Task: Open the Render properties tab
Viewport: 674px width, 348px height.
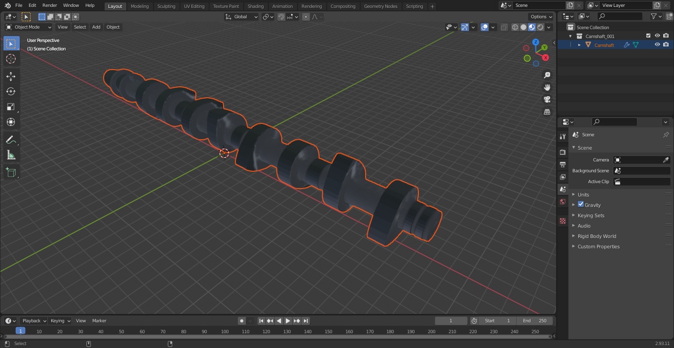Action: (562, 153)
